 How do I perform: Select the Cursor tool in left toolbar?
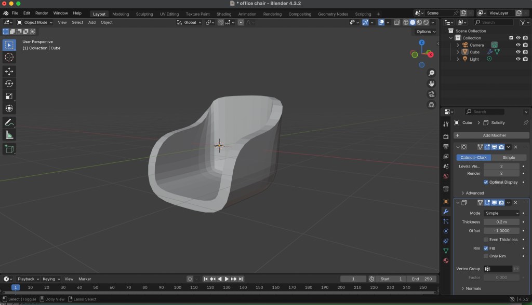(9, 57)
